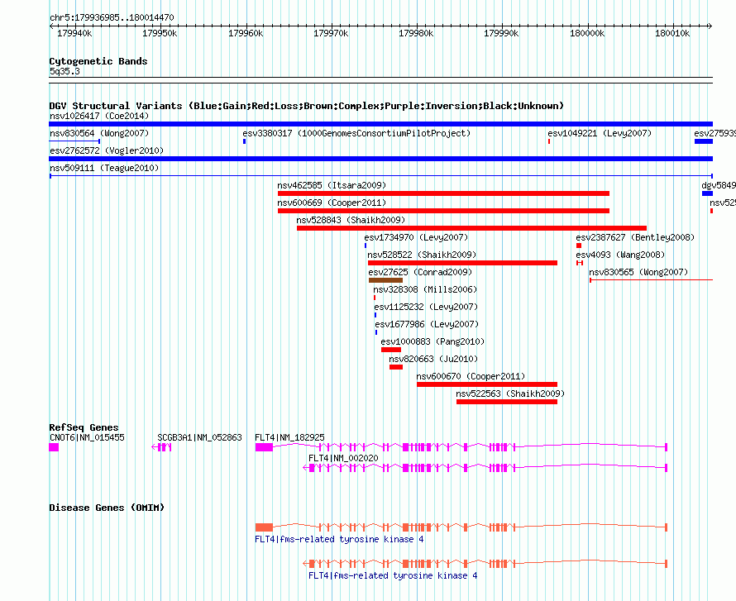Click the 179960k ruler tick label
This screenshot has width=736, height=601.
coord(246,33)
